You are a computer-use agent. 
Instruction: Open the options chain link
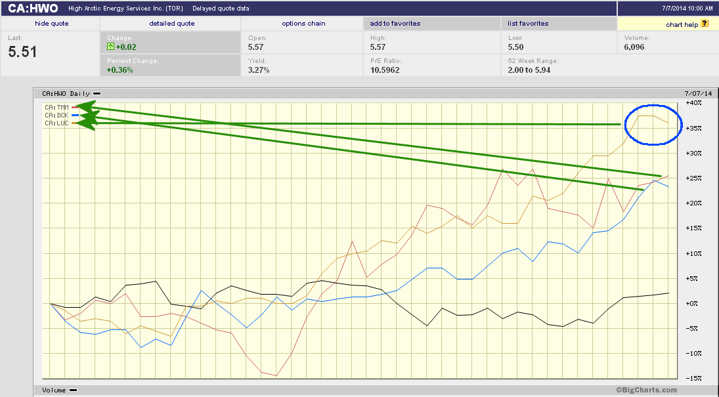[x=303, y=24]
